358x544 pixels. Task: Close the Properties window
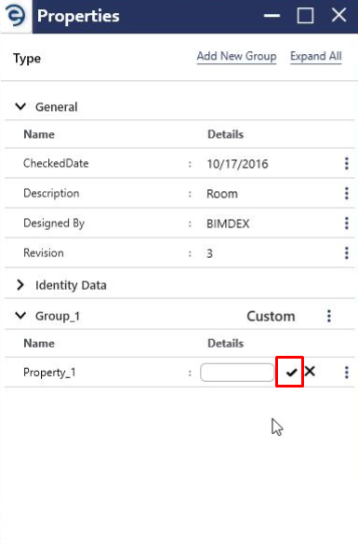click(338, 15)
